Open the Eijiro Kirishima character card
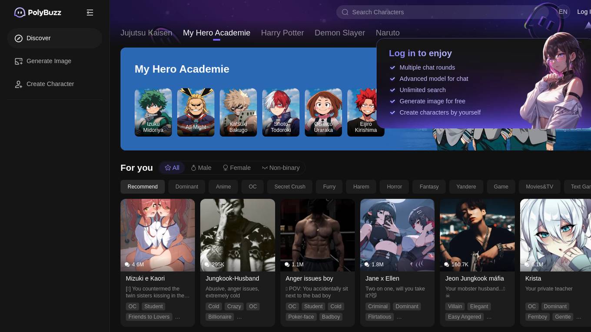This screenshot has height=332, width=591. (366, 113)
